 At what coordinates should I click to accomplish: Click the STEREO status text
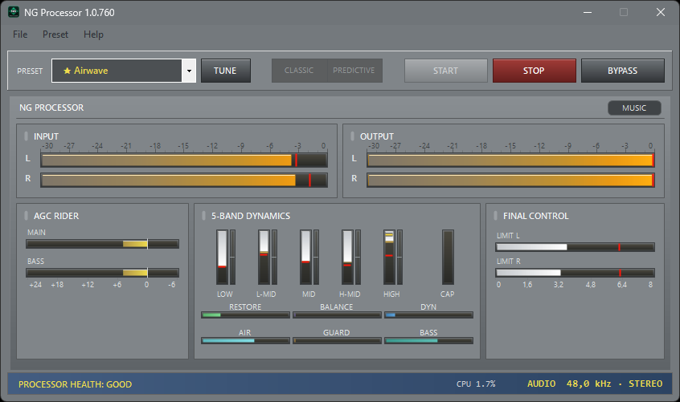pyautogui.click(x=645, y=384)
